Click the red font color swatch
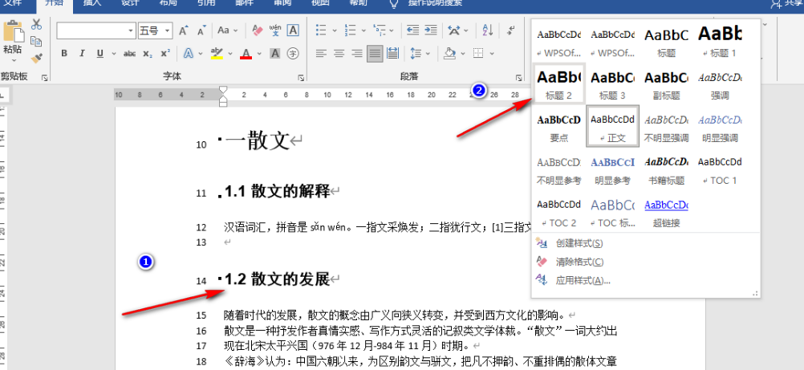This screenshot has width=804, height=370. click(245, 54)
